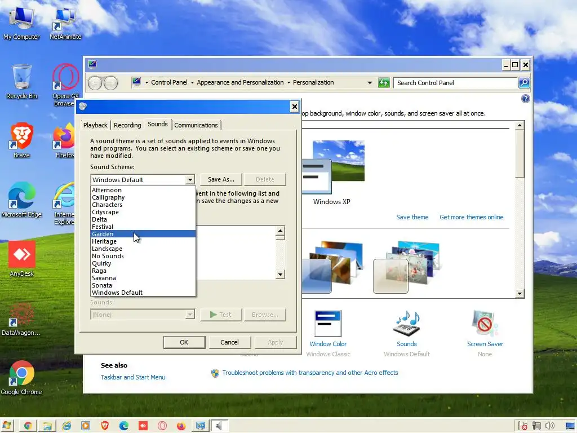
Task: Click in the Search Control Panel field
Action: pyautogui.click(x=455, y=83)
